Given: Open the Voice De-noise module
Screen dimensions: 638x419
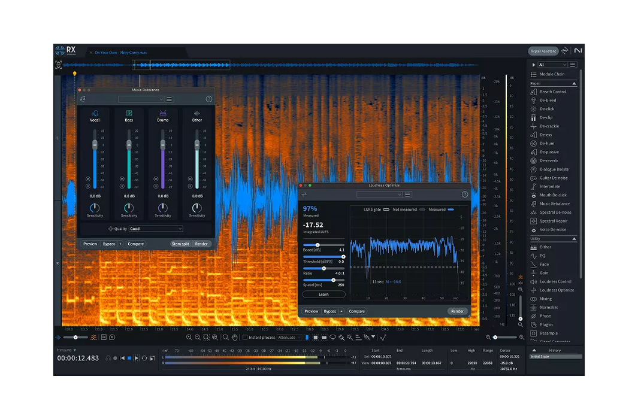Looking at the screenshot, I should point(554,229).
